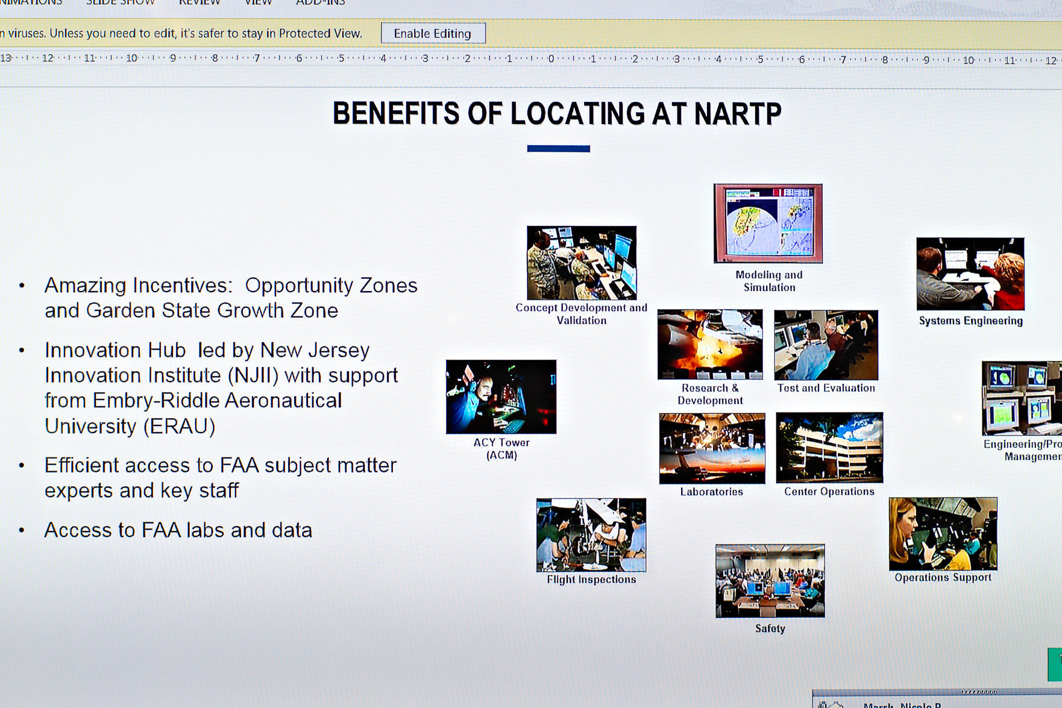Screen dimensions: 1062x708
Task: Open the Review ribbon tab
Action: click(200, 2)
